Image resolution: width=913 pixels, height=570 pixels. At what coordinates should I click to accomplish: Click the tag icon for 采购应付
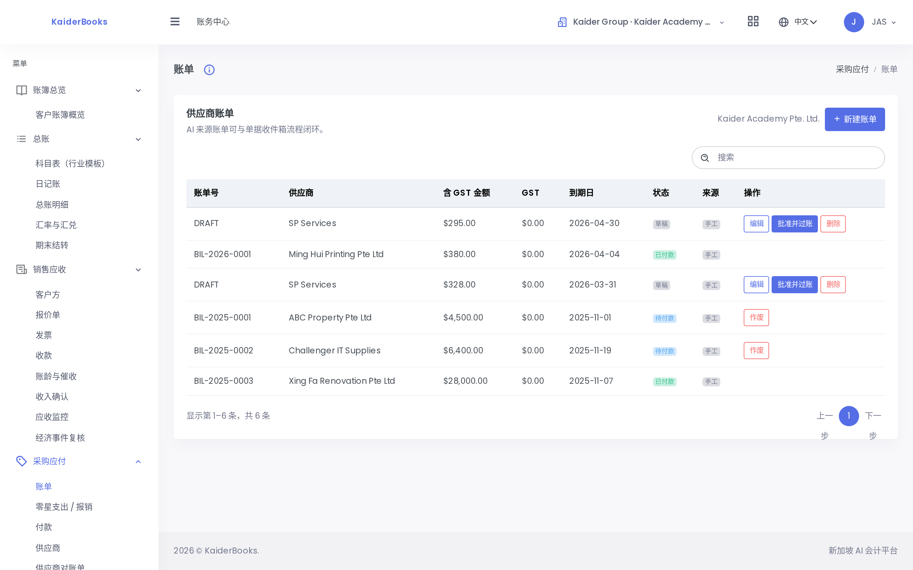point(22,461)
